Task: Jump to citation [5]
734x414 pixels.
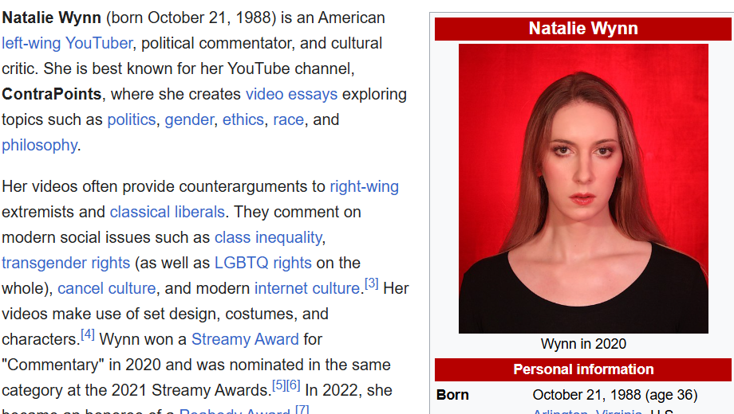Action: coord(279,385)
